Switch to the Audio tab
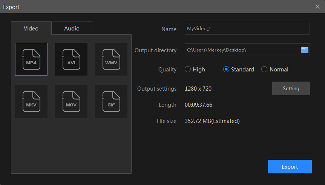Image resolution: width=325 pixels, height=185 pixels. click(x=72, y=29)
